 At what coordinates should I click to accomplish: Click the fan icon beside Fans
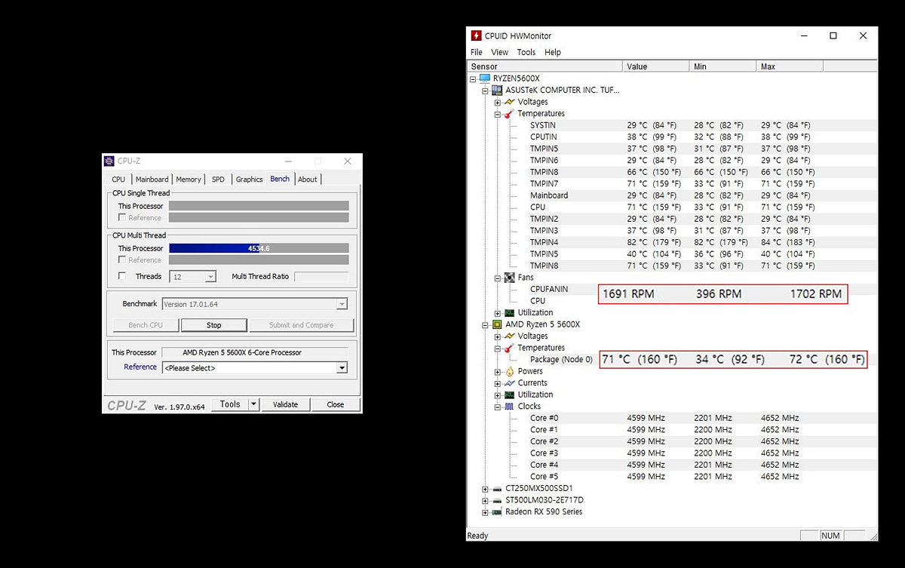tap(509, 278)
